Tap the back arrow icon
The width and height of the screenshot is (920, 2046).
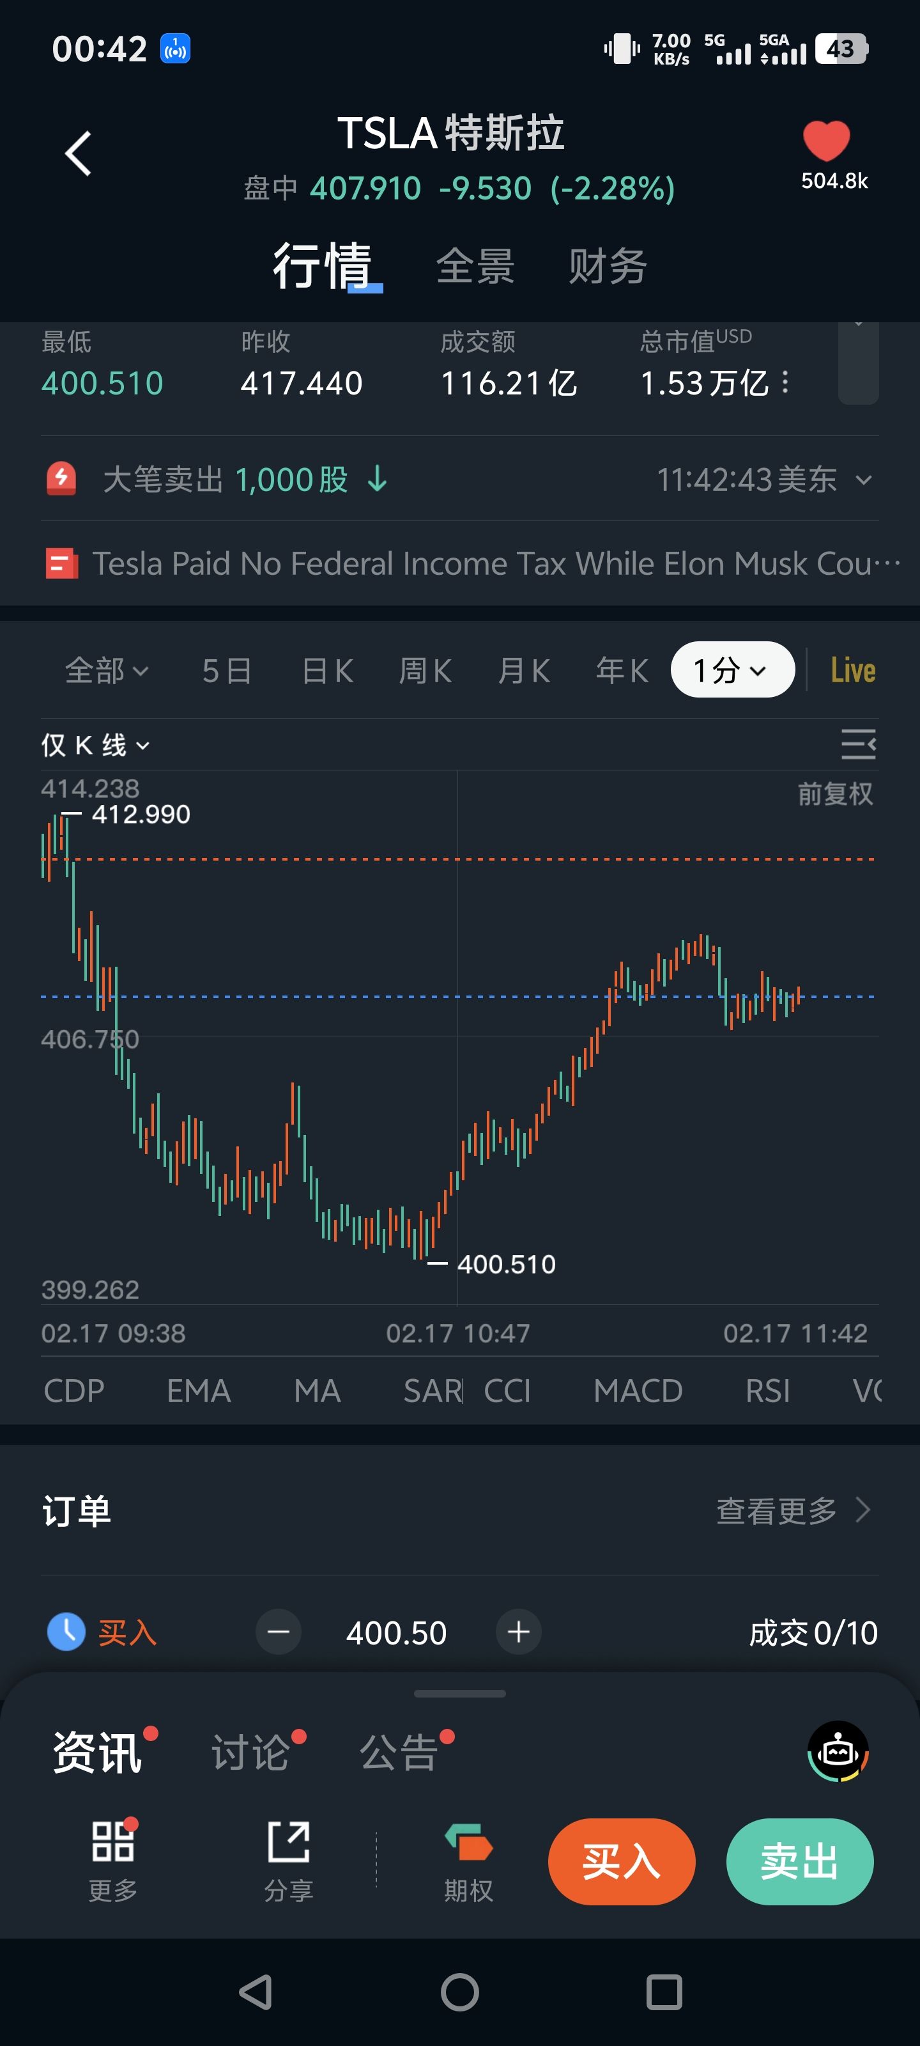(x=78, y=153)
